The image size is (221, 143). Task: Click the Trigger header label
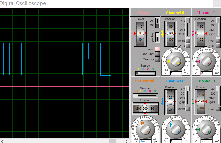144,13
